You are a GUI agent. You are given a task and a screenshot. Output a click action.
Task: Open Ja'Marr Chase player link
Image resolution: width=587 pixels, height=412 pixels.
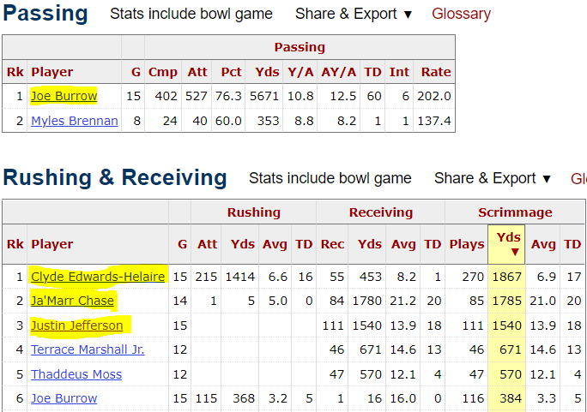pyautogui.click(x=72, y=301)
